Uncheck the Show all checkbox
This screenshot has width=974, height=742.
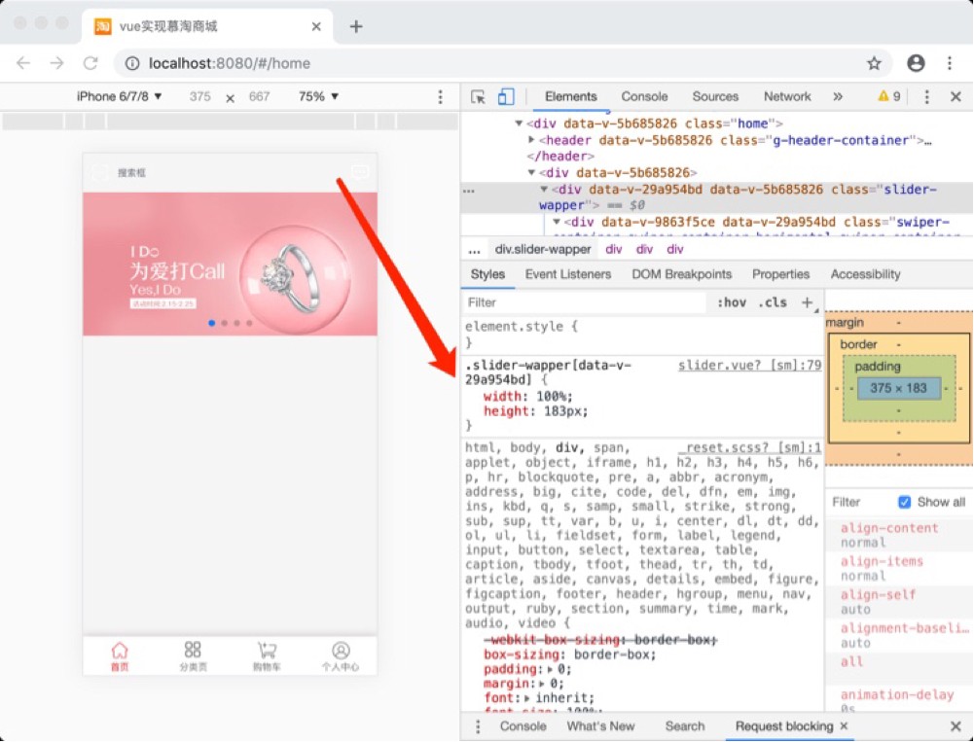click(x=905, y=503)
